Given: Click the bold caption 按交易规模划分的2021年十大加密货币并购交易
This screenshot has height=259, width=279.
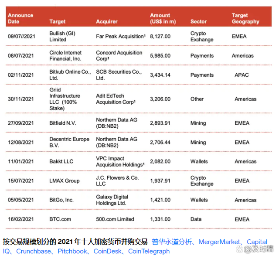Looking at the screenshot, I should point(75,242).
